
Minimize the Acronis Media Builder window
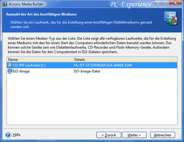(x=158, y=3)
